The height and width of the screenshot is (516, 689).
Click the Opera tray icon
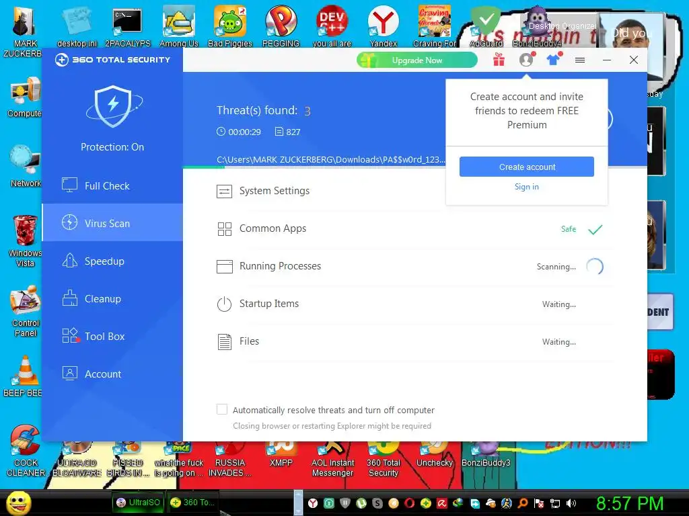[410, 503]
